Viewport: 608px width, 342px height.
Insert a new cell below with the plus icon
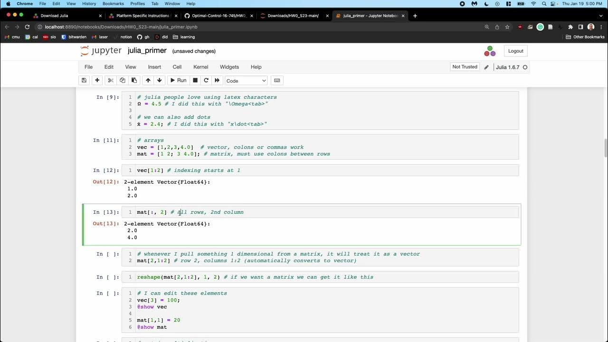(x=97, y=80)
